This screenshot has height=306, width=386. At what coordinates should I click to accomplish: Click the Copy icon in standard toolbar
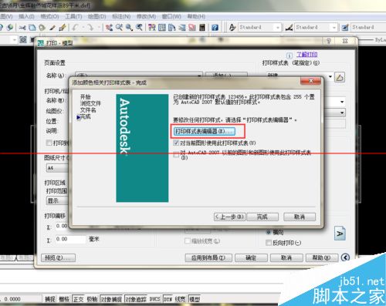coord(32,27)
